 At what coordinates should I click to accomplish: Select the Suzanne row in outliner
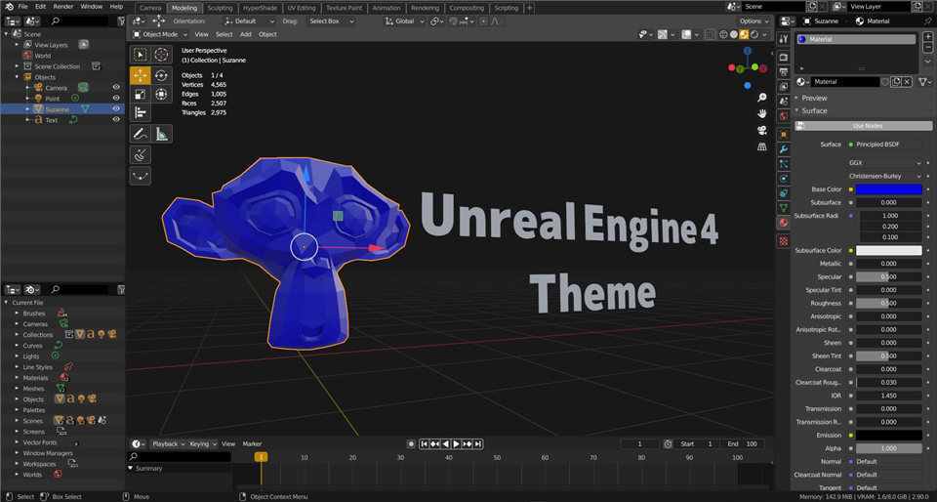(x=62, y=108)
